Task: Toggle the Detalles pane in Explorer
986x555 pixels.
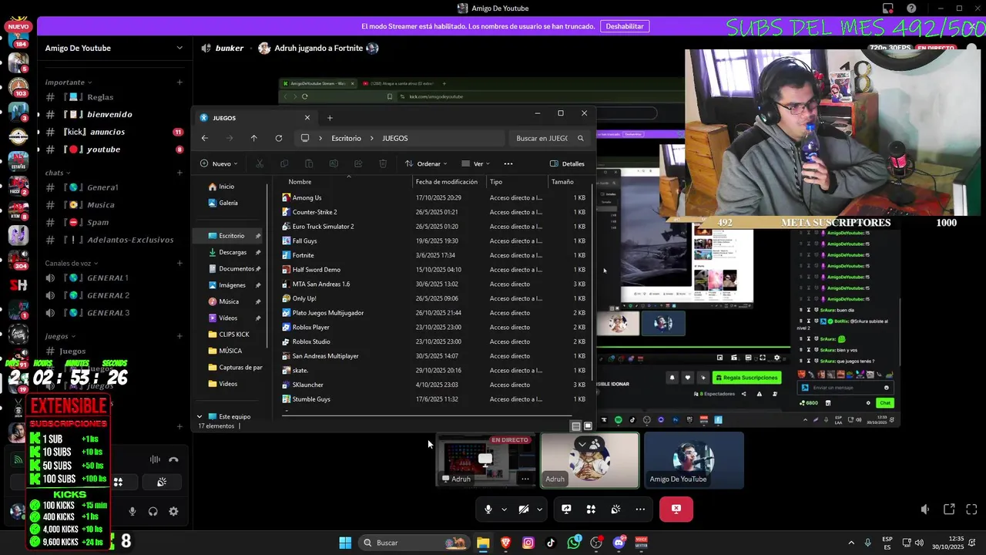Action: point(567,163)
